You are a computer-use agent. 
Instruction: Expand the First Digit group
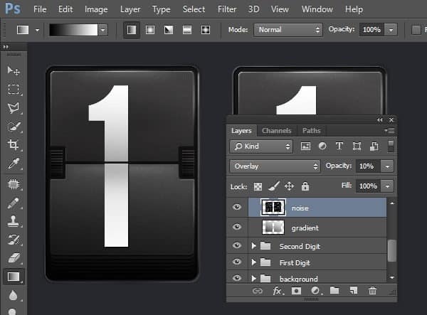pos(254,263)
